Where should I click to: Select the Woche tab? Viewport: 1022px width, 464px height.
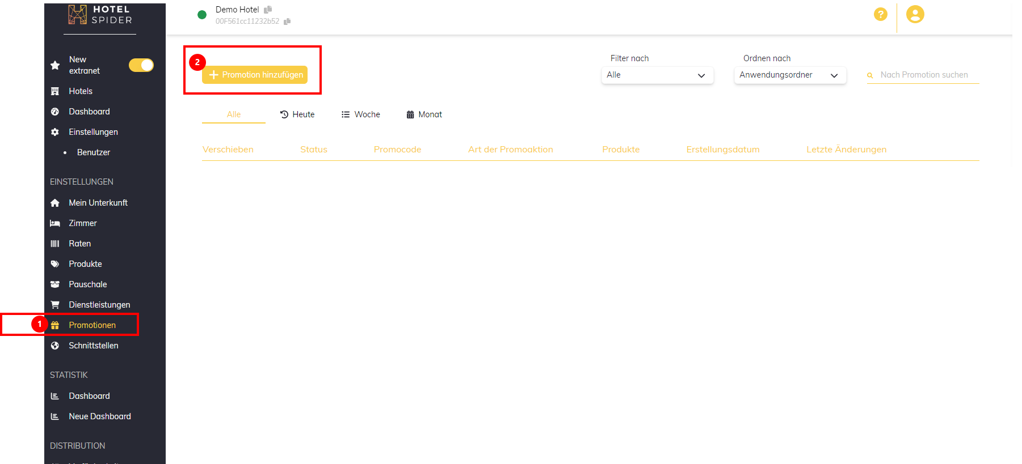tap(361, 114)
